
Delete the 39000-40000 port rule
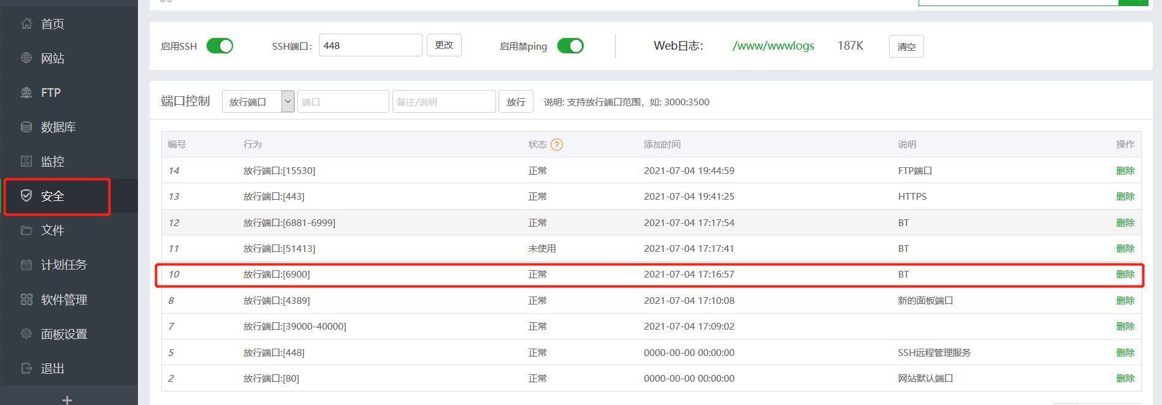pos(1125,327)
